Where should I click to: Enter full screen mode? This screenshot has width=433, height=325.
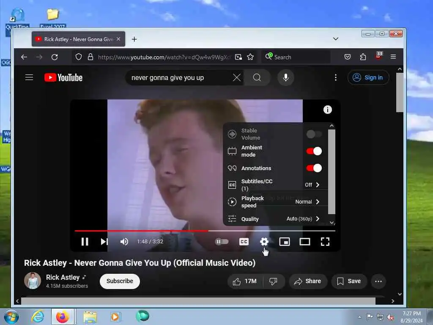click(325, 242)
